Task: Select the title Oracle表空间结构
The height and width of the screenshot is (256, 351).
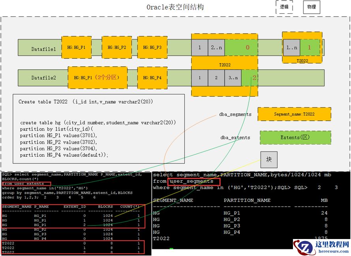Action: [x=175, y=7]
